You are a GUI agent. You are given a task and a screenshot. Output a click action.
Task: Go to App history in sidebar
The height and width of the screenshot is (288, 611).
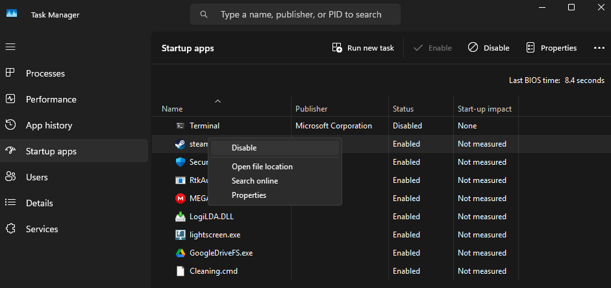tap(49, 125)
